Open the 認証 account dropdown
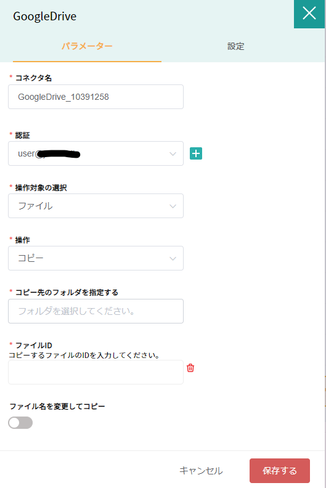326x488 pixels. point(96,153)
